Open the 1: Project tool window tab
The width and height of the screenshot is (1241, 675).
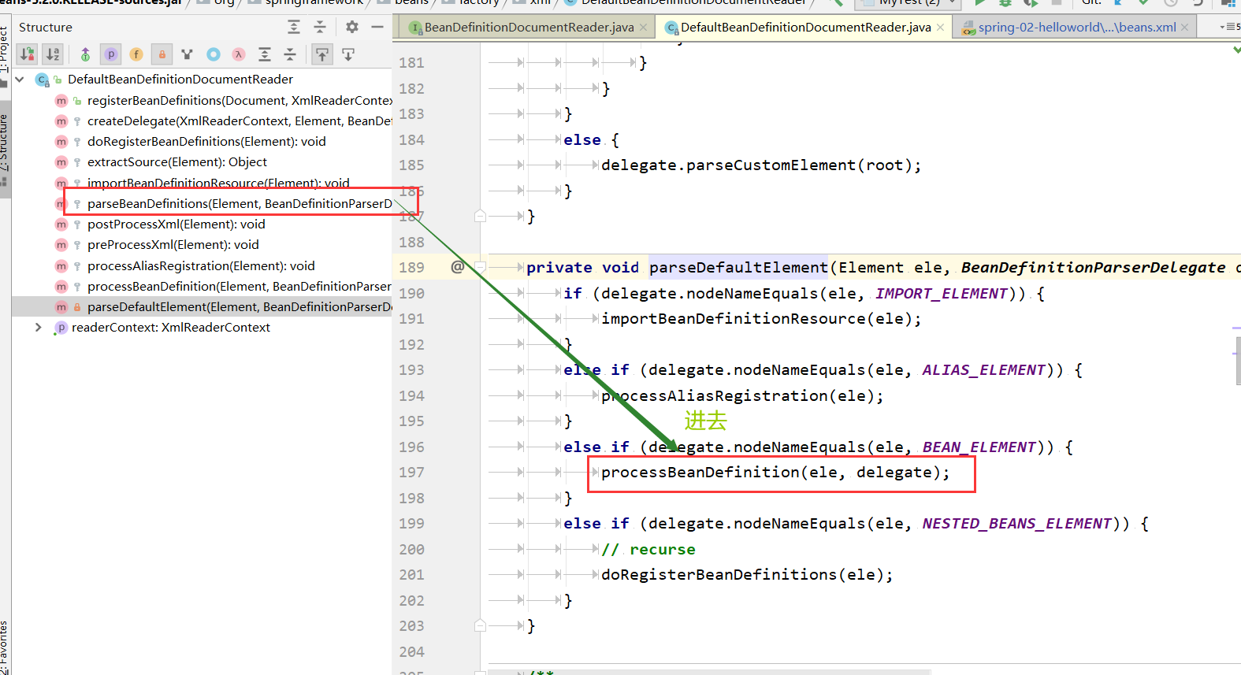coord(5,50)
